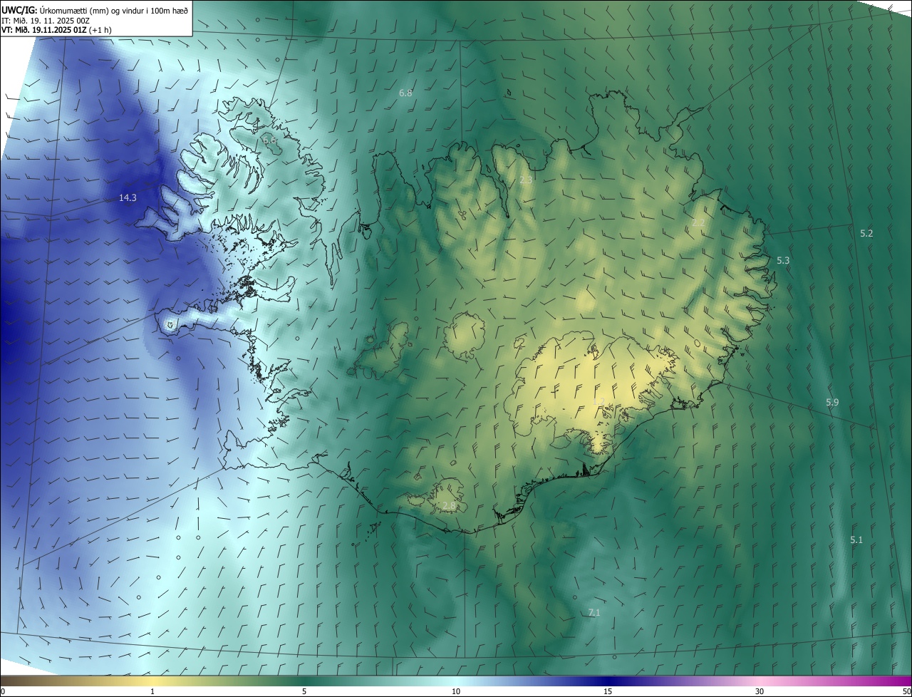
Task: Click the 2.8 value on the south coast glacier
Action: point(449,505)
